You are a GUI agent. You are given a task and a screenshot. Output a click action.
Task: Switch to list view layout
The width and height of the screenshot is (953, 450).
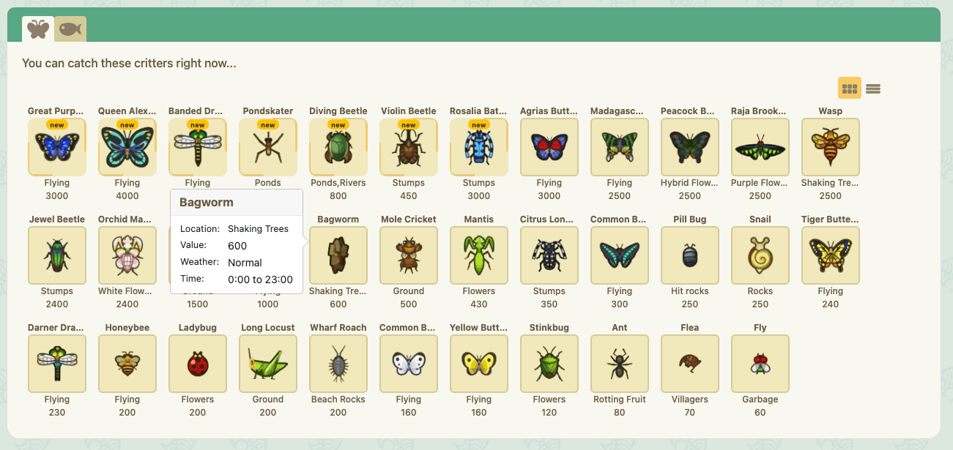pos(872,88)
